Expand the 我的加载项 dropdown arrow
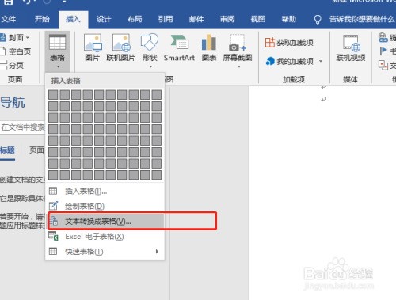Screen dimensions: 396x300 pyautogui.click(x=321, y=61)
